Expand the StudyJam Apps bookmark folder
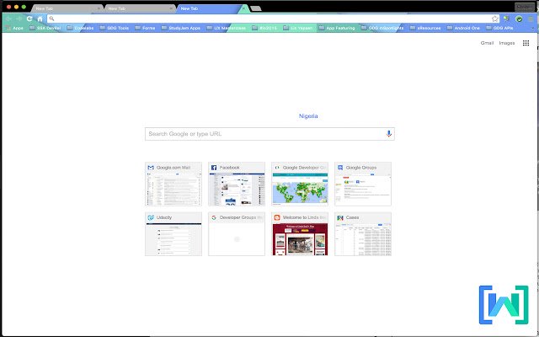Screen dimensions: 539x337 click(181, 28)
